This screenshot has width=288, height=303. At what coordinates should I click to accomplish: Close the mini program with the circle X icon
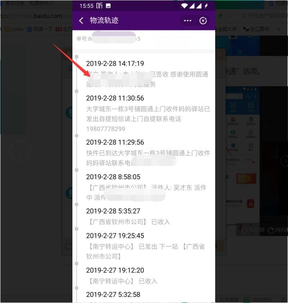point(203,21)
